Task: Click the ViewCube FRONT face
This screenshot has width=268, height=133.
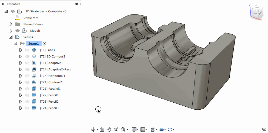Action: coord(254,13)
